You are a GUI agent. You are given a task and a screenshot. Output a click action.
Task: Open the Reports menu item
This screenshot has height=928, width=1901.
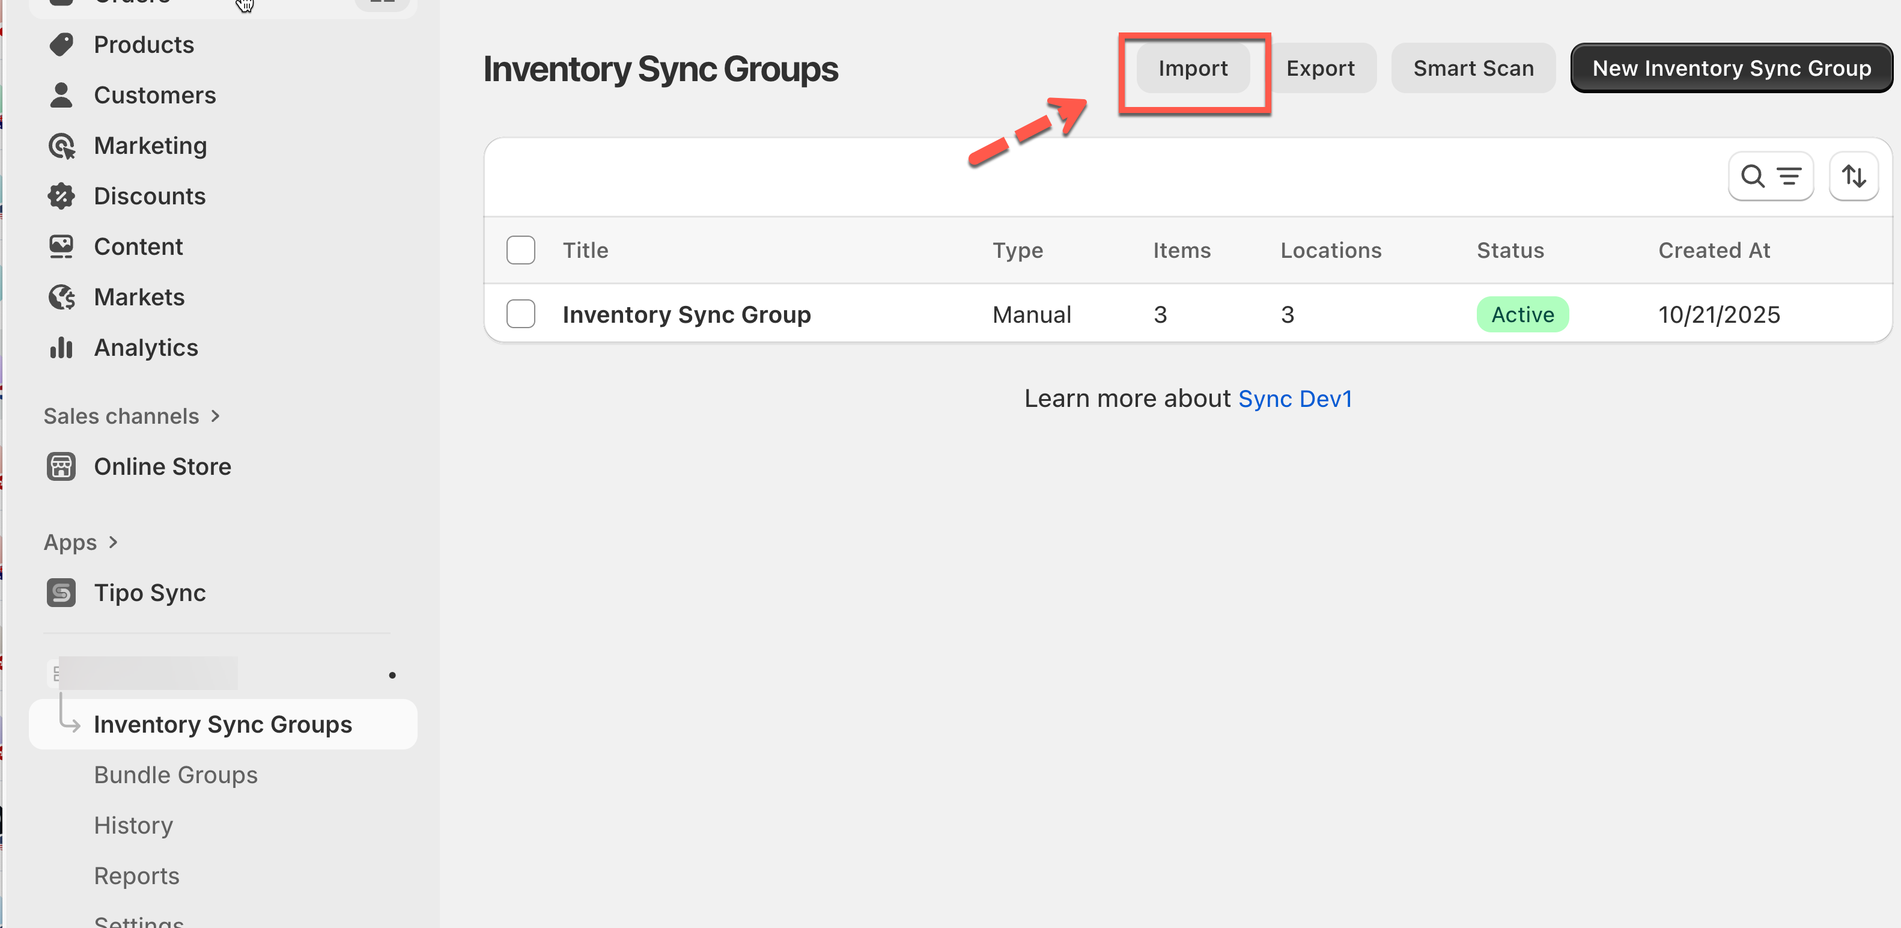[x=136, y=876]
